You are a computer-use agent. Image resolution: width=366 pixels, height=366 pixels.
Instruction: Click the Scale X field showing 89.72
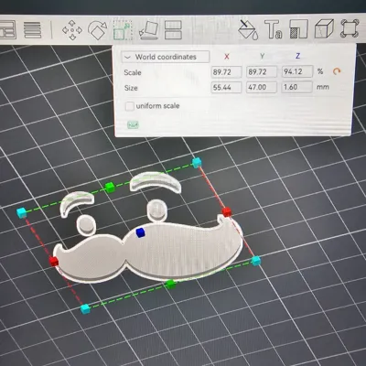(226, 72)
